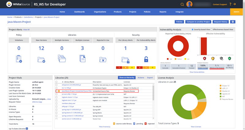Open the Admin tab
The image size is (245, 130).
pyautogui.click(x=236, y=12)
